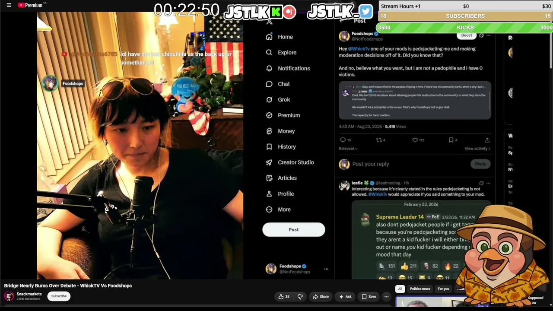Click the Reply button under the post

(480, 164)
